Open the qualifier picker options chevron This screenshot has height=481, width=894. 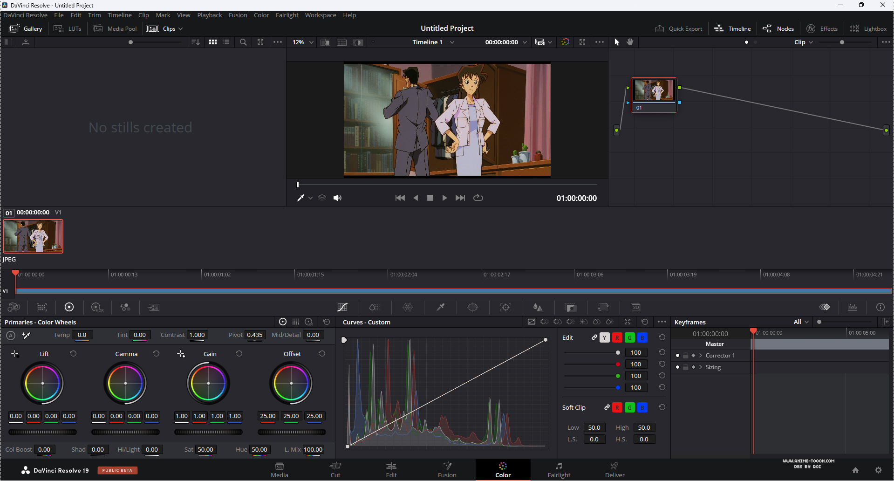311,198
